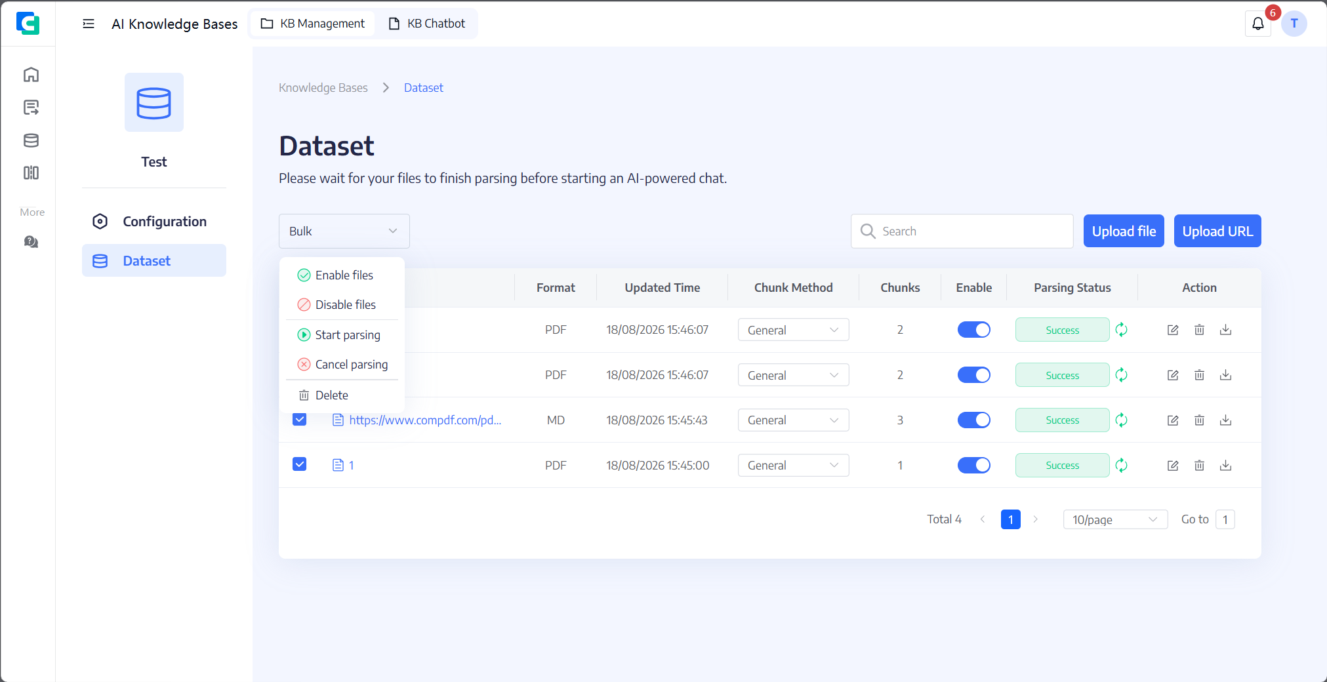The height and width of the screenshot is (682, 1327).
Task: Open the database icon in left rail
Action: click(31, 140)
